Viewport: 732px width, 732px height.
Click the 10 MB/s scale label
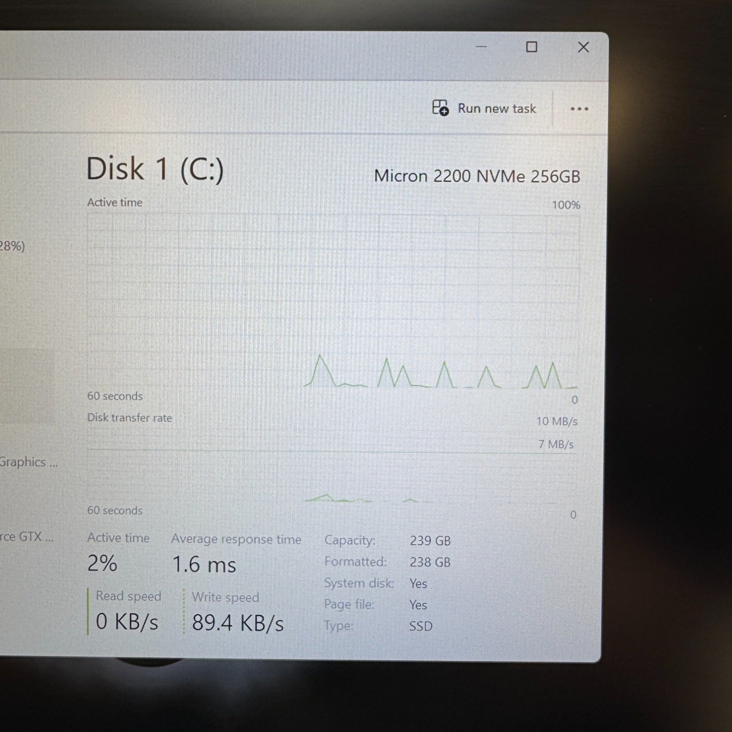557,421
